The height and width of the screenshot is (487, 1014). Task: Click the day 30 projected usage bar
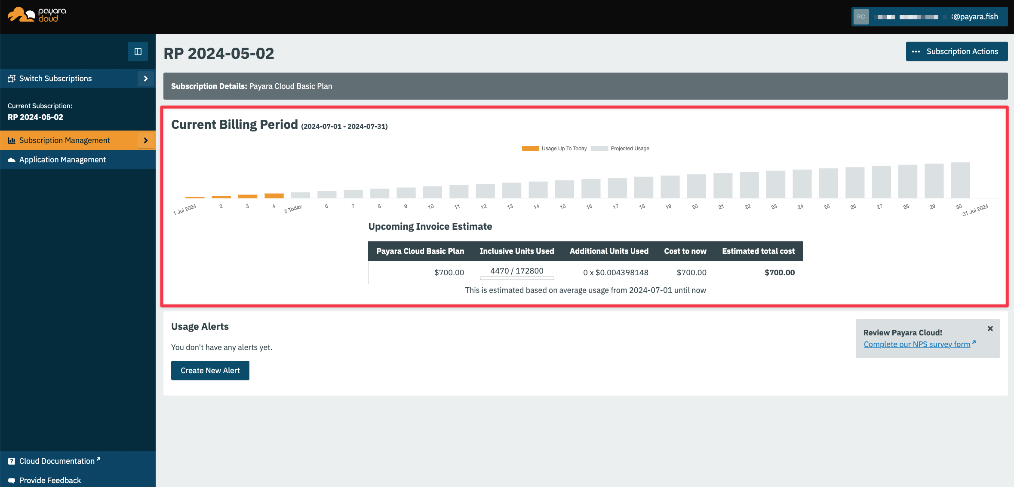coord(960,180)
